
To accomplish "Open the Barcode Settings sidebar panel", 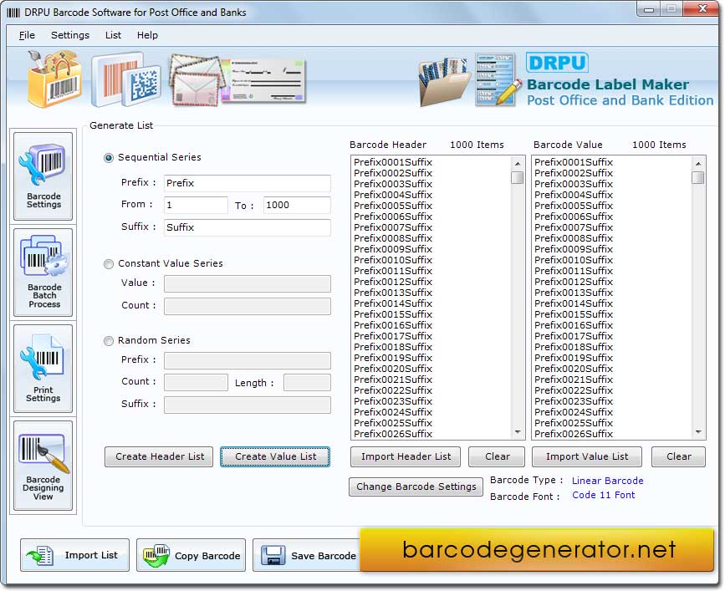I will pyautogui.click(x=43, y=176).
